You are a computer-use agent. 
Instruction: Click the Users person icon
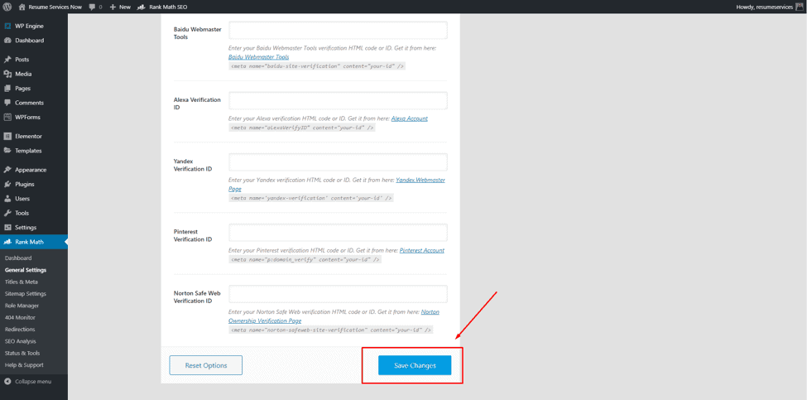pos(7,198)
